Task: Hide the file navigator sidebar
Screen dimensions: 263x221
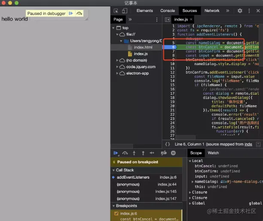Action: click(168, 20)
